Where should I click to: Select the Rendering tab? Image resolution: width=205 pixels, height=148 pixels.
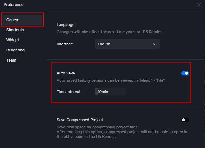[x=16, y=50]
